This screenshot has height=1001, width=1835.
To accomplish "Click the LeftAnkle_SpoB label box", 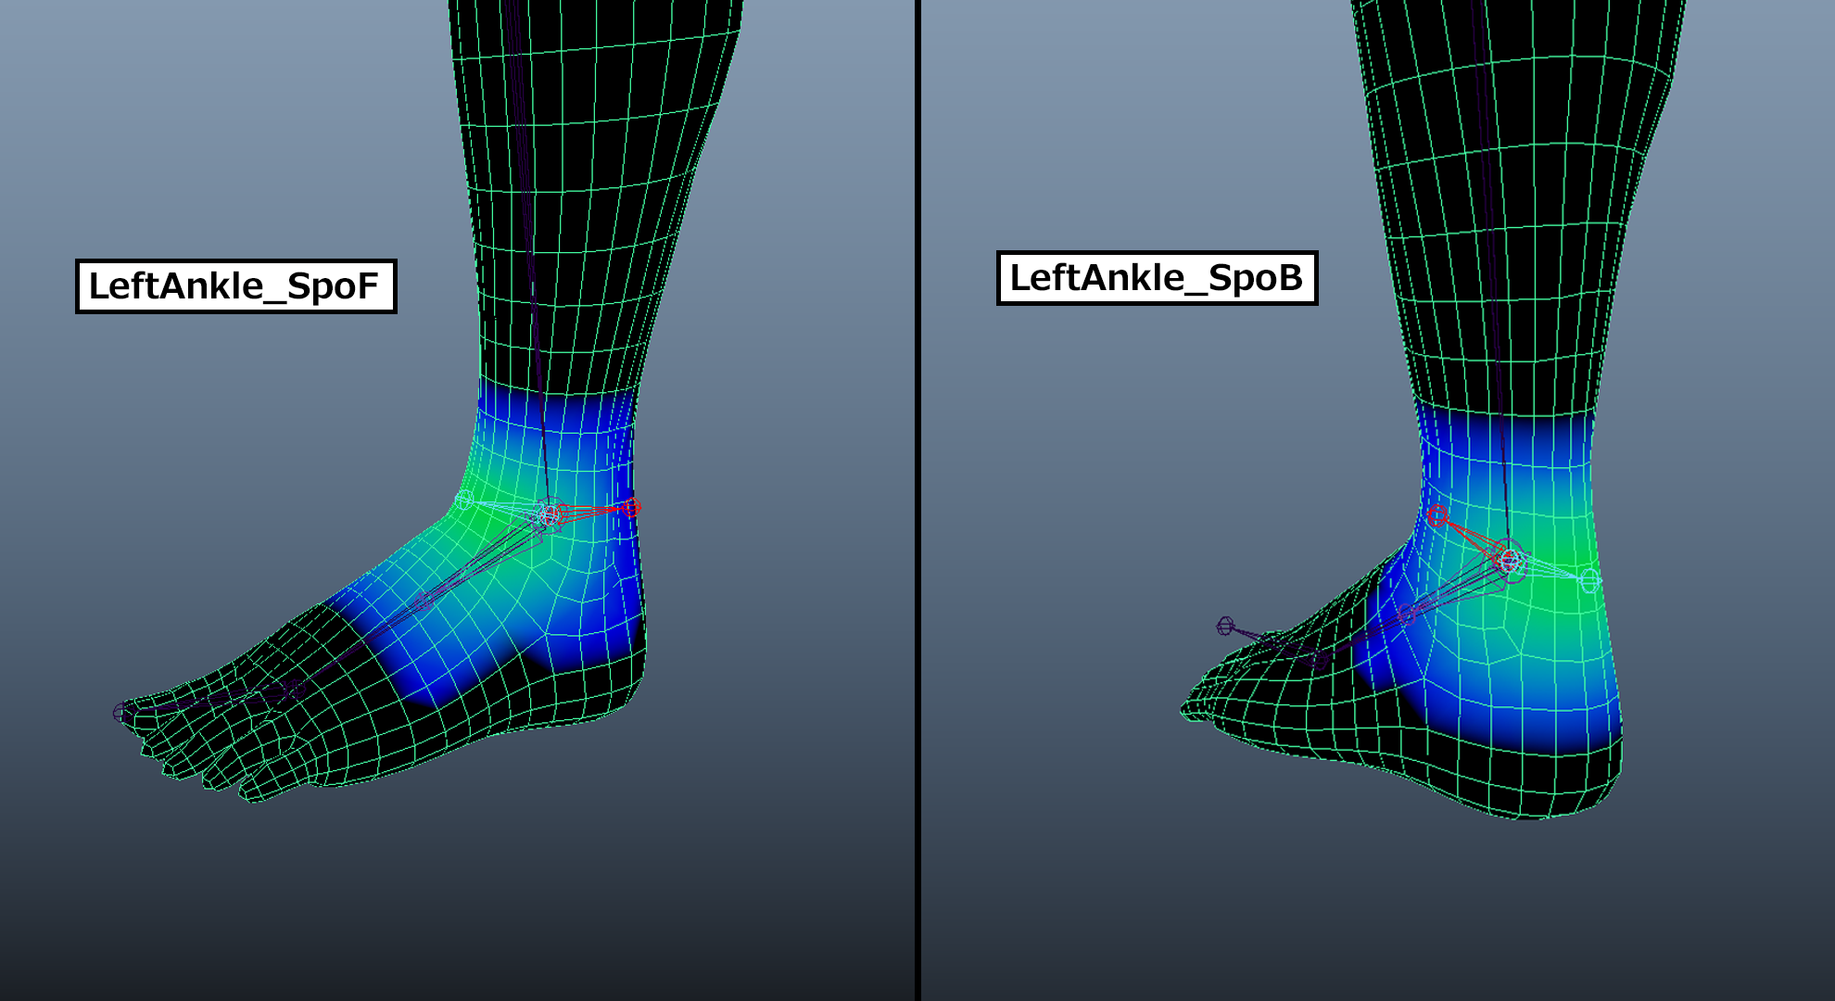I will tap(1156, 278).
